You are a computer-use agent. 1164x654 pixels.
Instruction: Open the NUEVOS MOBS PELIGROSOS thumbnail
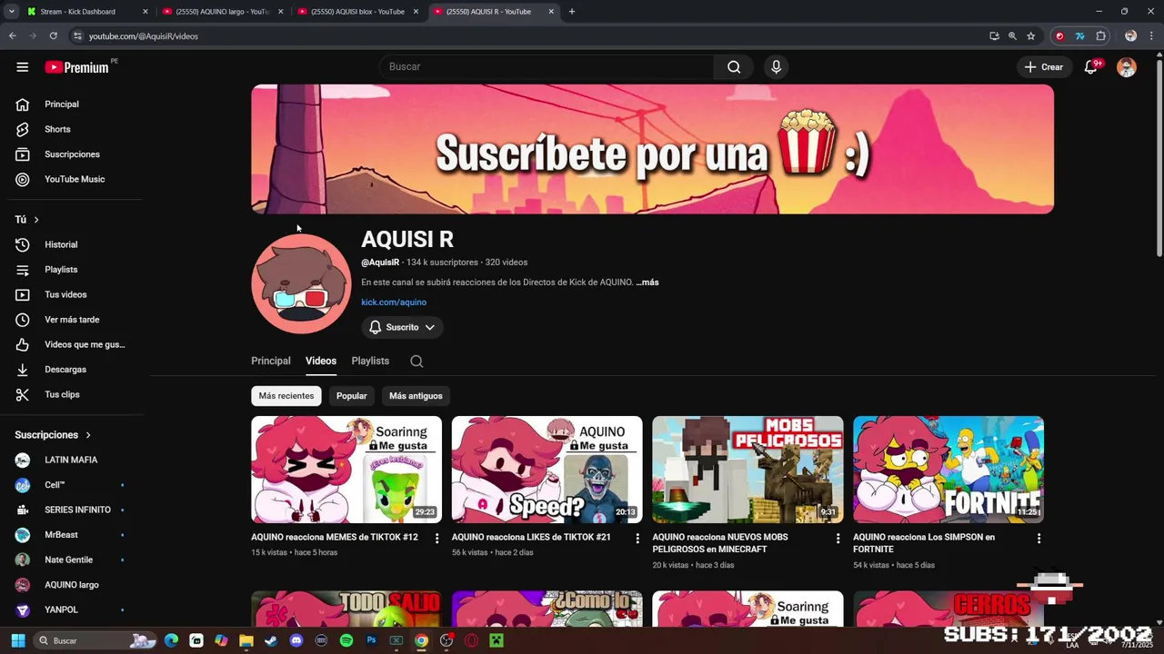click(x=748, y=470)
